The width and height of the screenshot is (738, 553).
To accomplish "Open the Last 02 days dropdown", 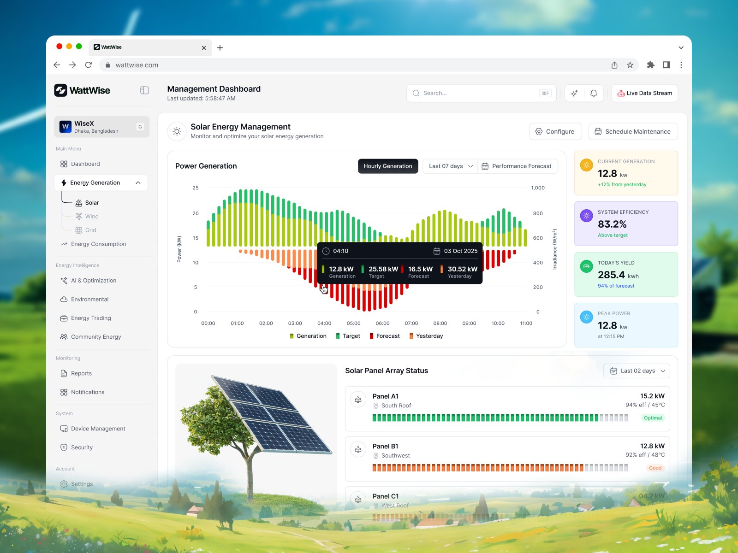I will tap(637, 371).
